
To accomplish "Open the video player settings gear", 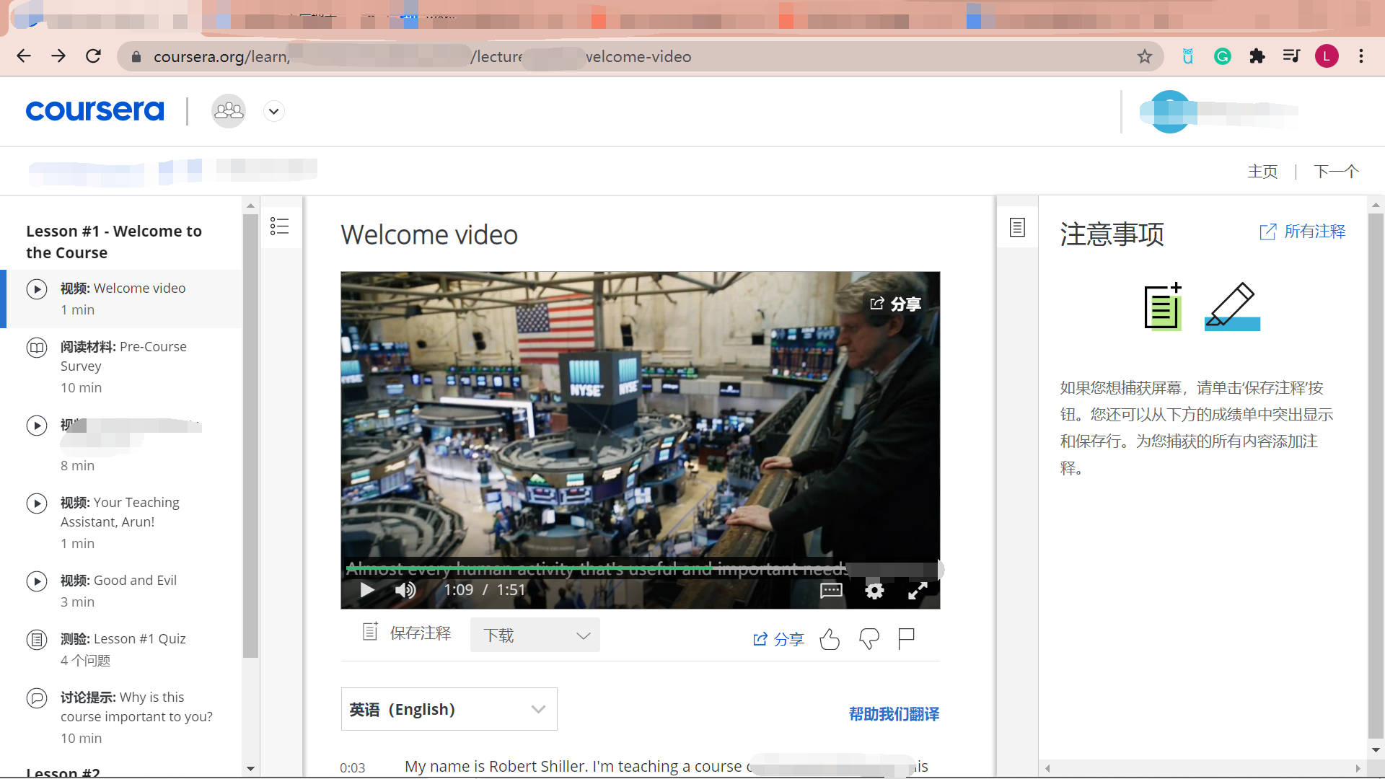I will 874,590.
